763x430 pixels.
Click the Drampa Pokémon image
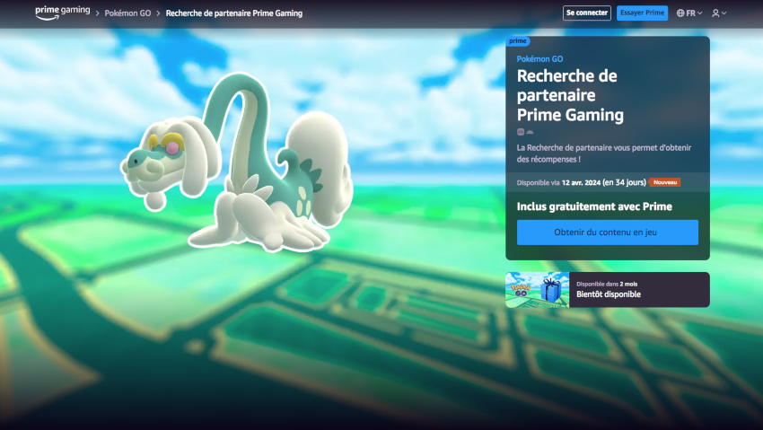(237, 163)
